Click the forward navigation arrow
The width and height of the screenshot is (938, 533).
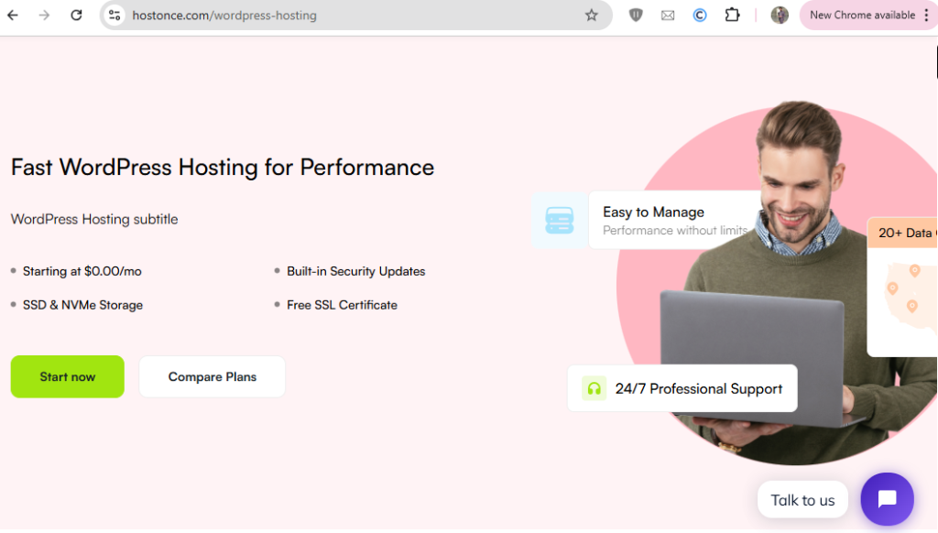pyautogui.click(x=44, y=16)
